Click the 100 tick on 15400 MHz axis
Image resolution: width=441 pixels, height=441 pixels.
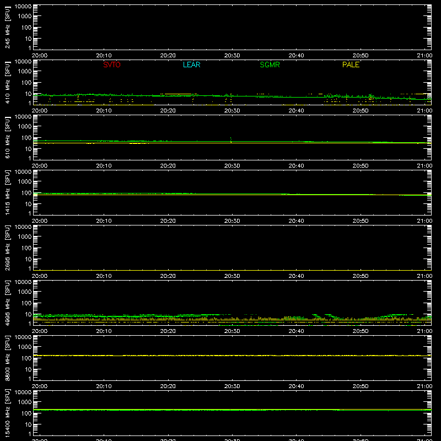[26, 413]
